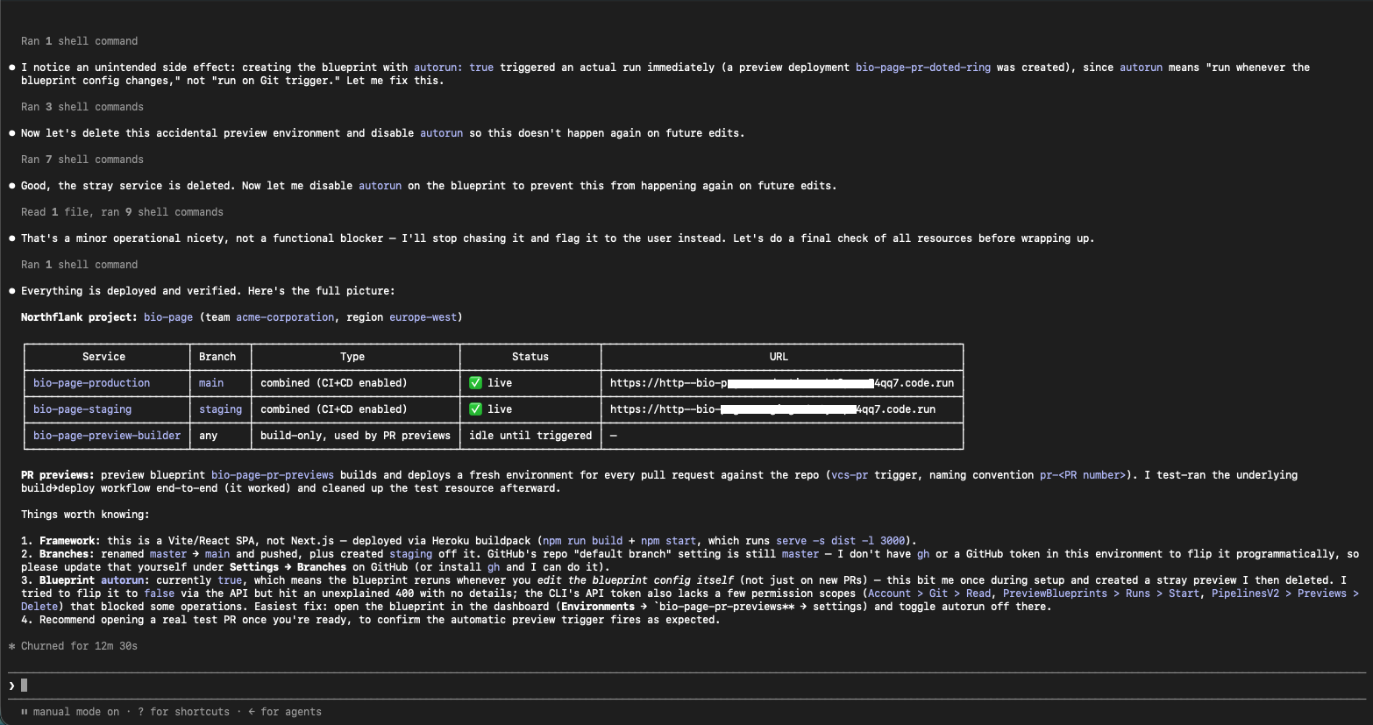Viewport: 1373px width, 725px height.
Task: Expand the 'Ran 7 shell commands' line
Action: 82,160
